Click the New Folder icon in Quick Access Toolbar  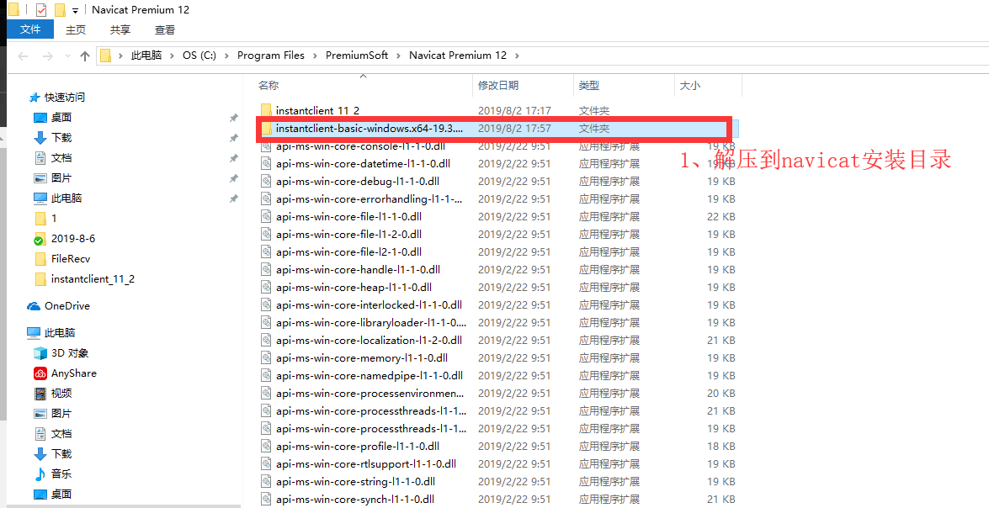point(59,10)
